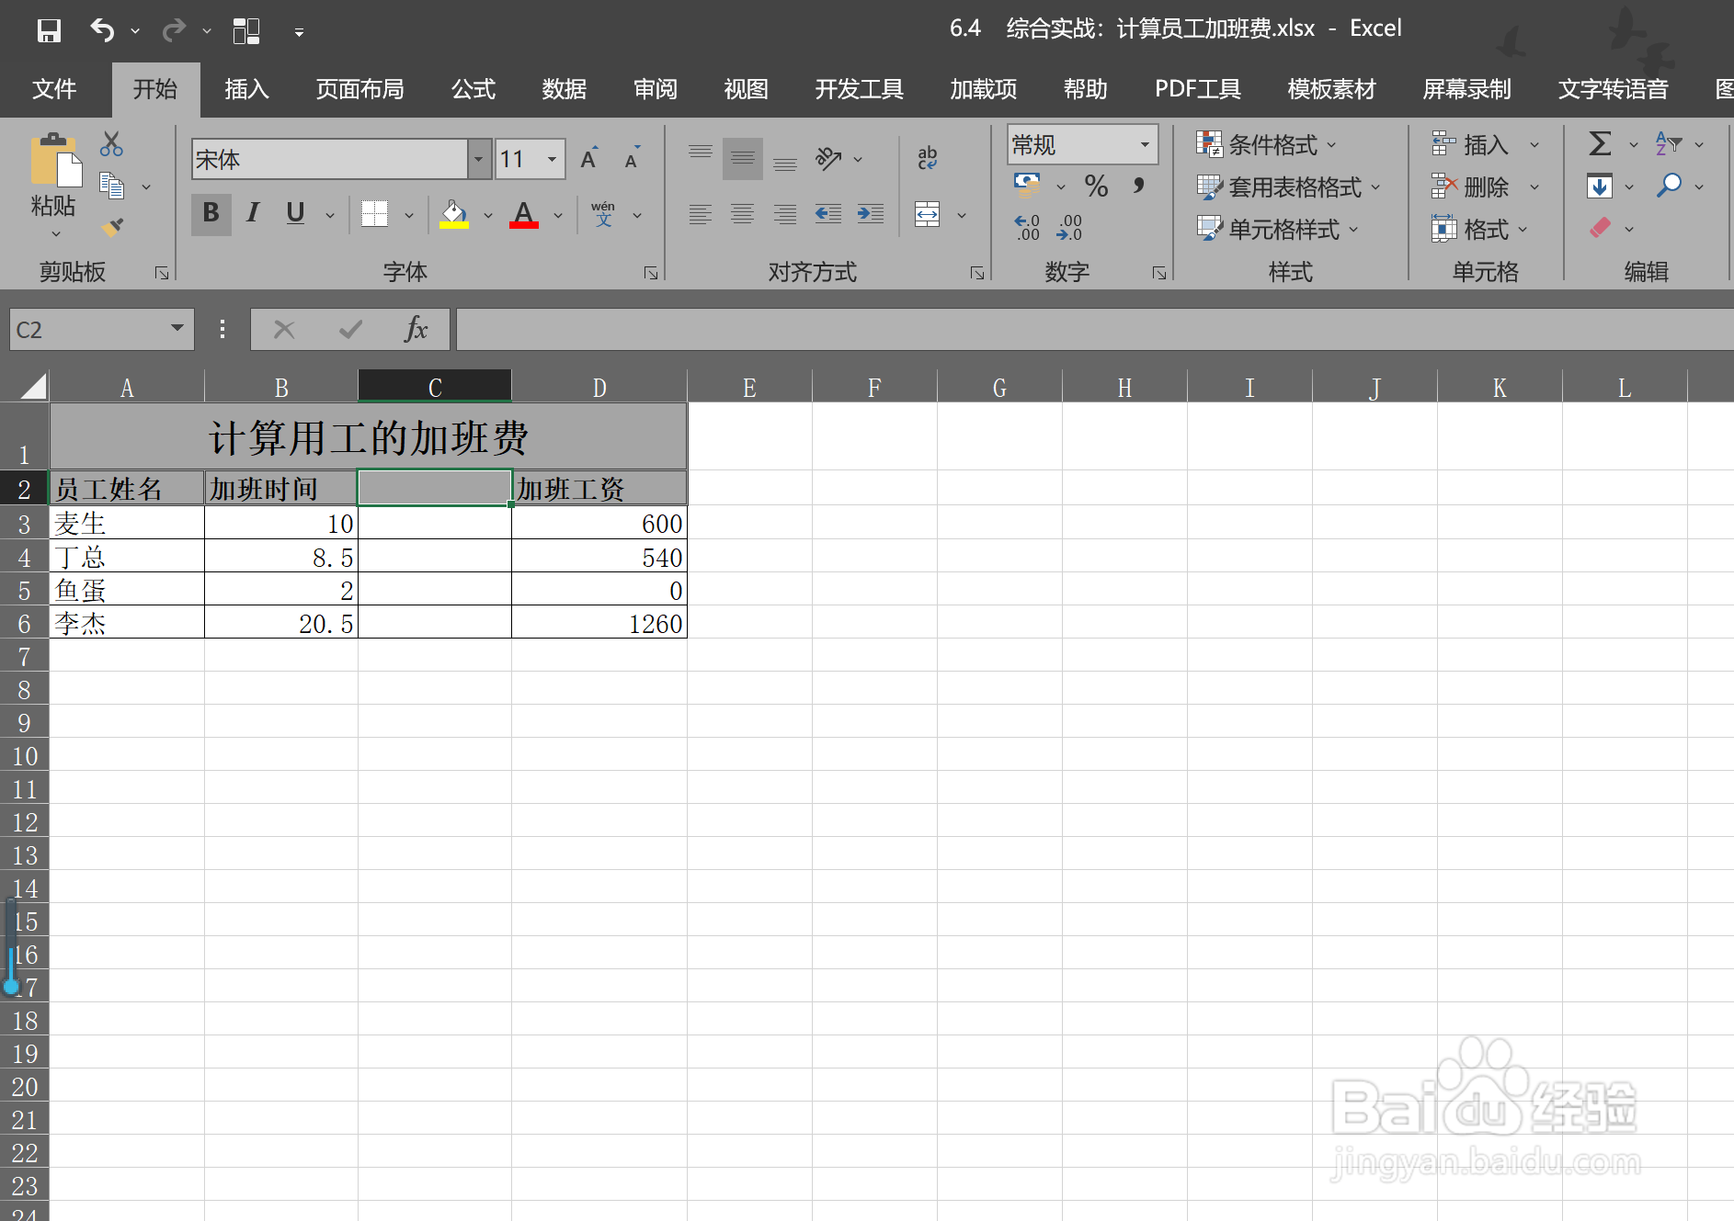Switch to the 插入 tab

coord(246,89)
